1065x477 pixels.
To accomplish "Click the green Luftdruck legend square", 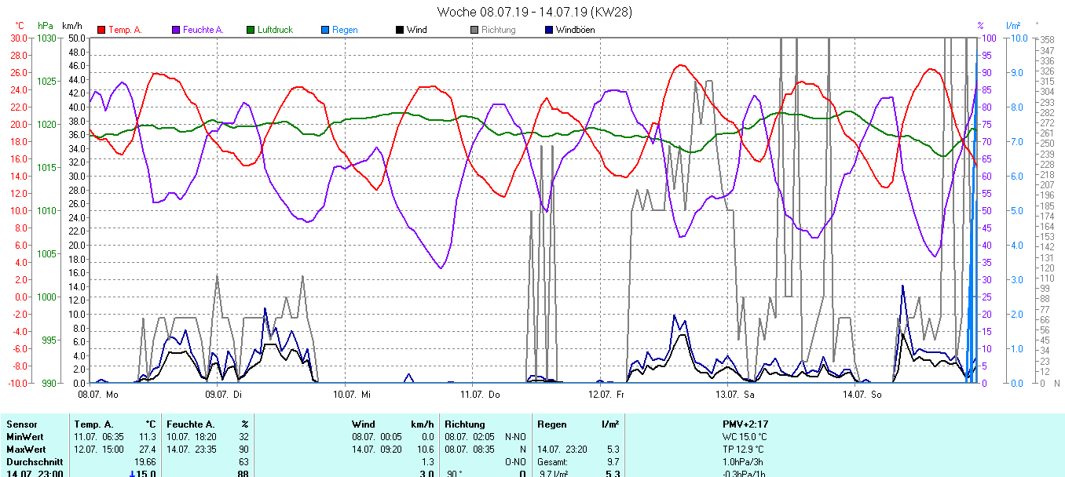I will point(251,30).
